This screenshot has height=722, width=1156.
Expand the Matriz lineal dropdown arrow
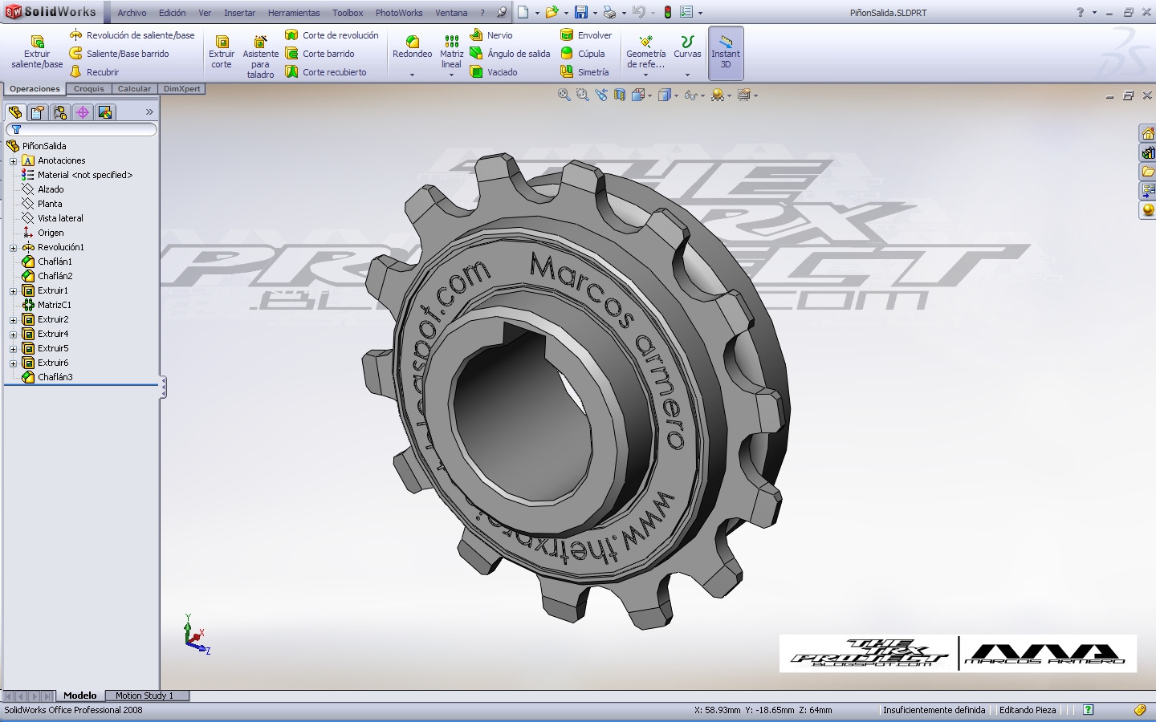[x=452, y=75]
